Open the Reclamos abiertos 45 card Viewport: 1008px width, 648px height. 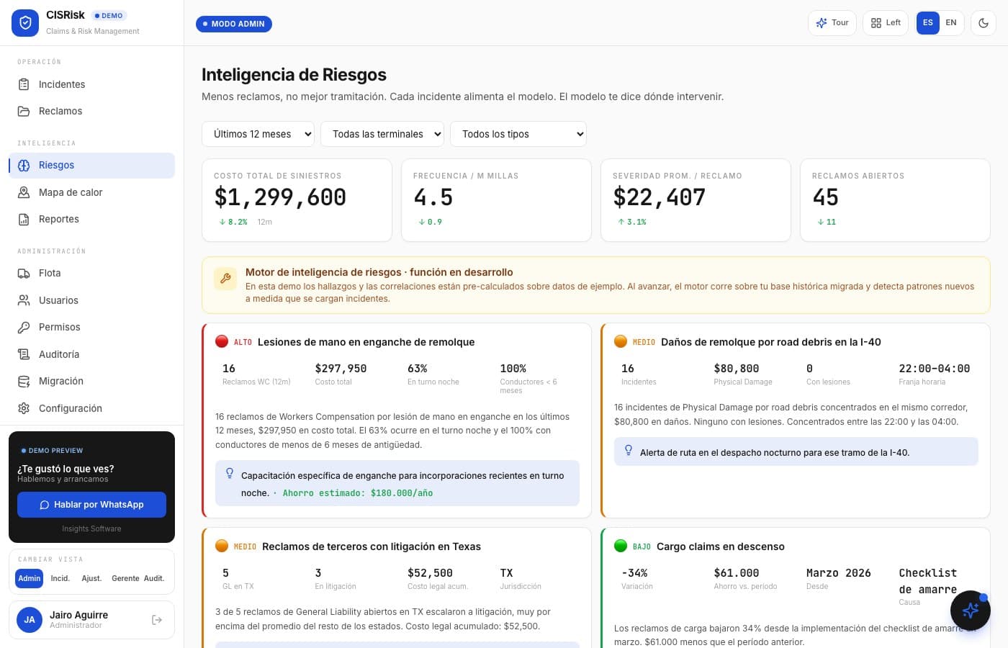point(895,200)
